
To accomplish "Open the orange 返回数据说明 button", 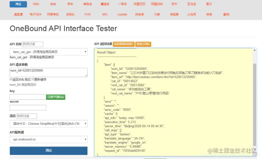I will pyautogui.click(x=124, y=44).
